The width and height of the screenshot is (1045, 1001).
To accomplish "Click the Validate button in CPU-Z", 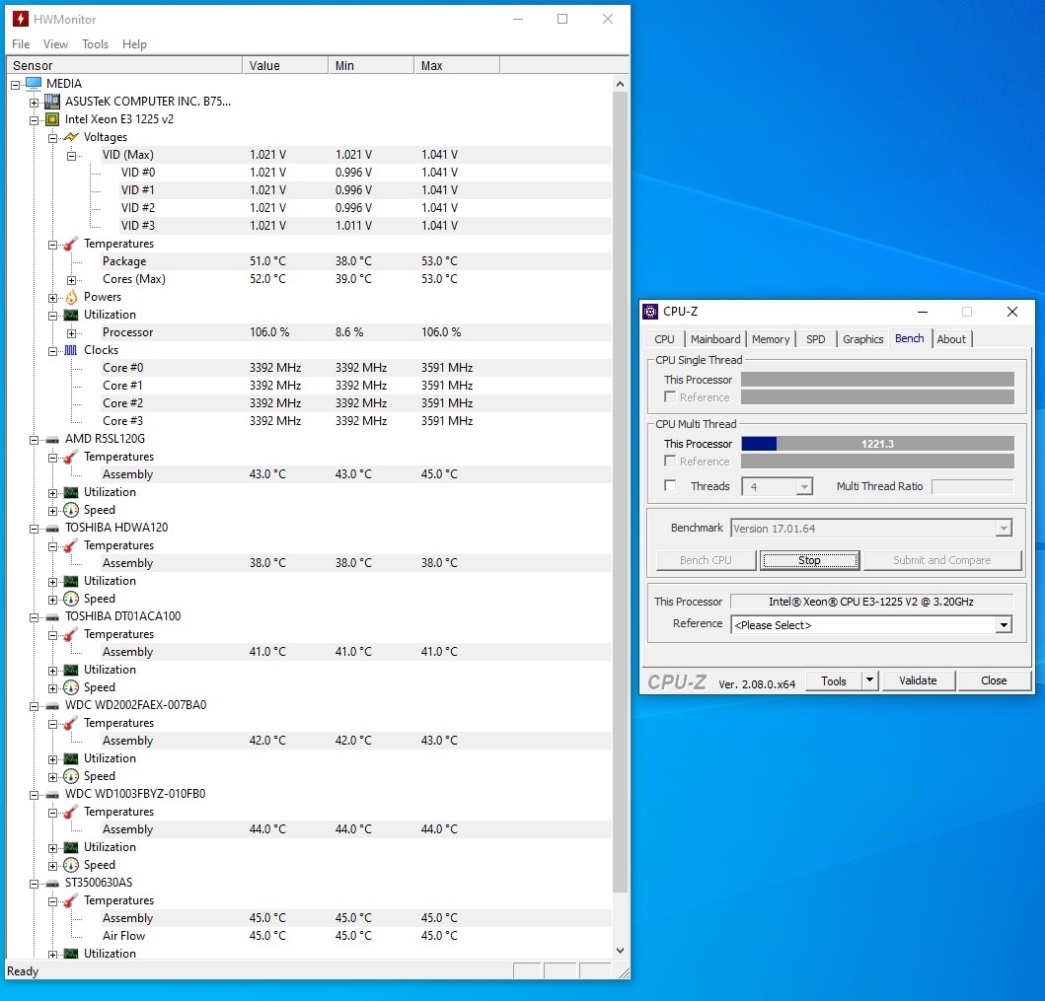I will (917, 680).
